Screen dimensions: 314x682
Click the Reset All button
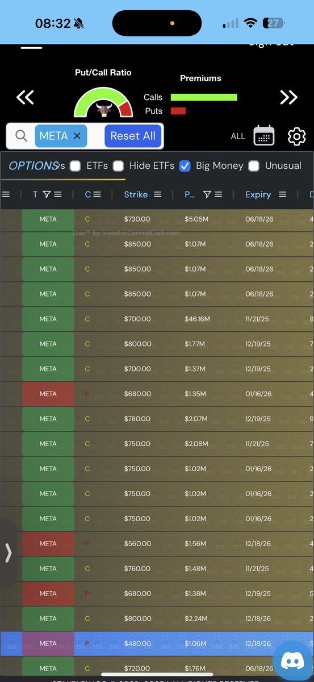[x=133, y=136]
